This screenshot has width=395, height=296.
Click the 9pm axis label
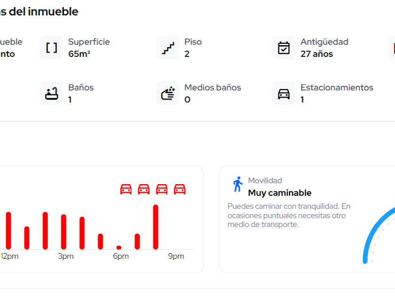pyautogui.click(x=176, y=257)
